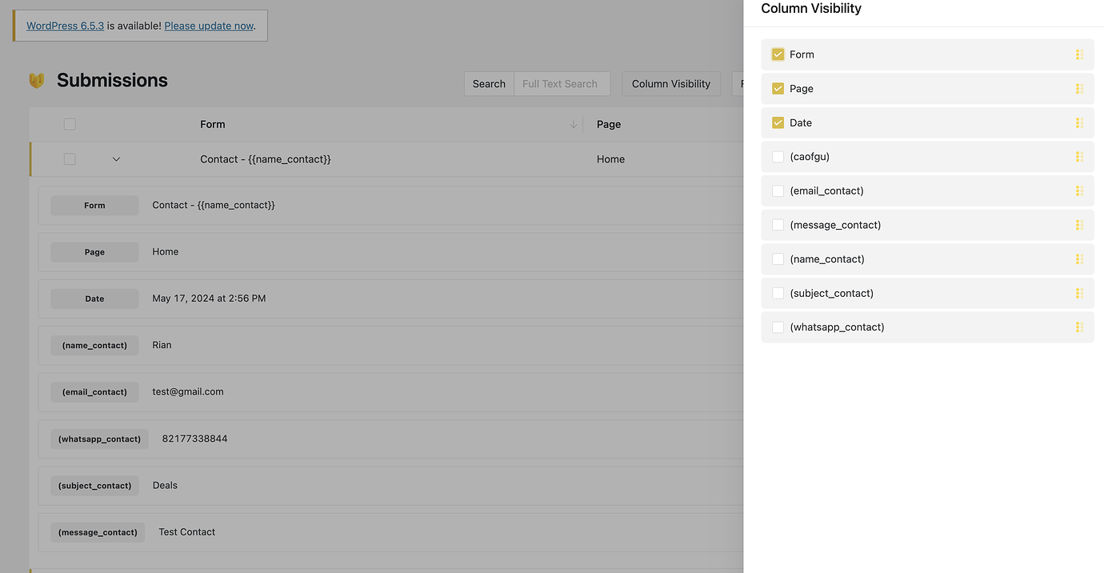Enable the (subject_contact) column checkbox
The image size is (1104, 573).
pos(778,293)
